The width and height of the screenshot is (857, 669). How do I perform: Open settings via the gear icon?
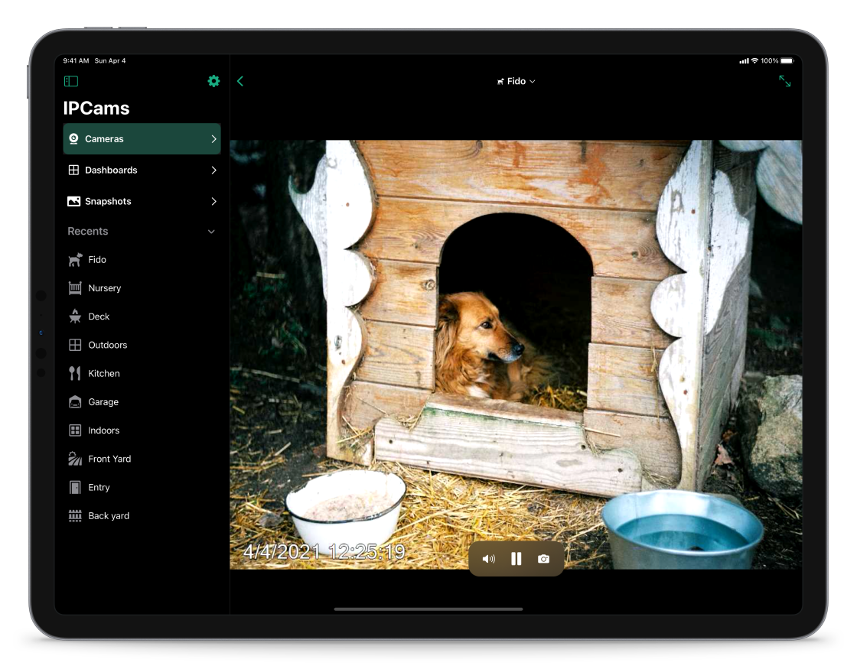213,81
